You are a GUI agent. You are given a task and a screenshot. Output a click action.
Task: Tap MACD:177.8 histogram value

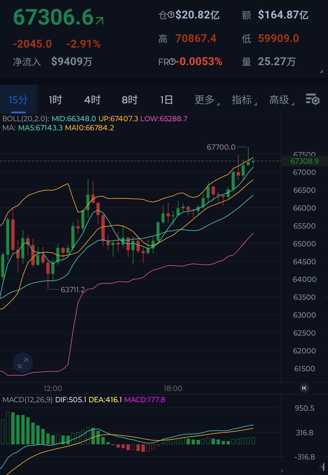pyautogui.click(x=145, y=400)
